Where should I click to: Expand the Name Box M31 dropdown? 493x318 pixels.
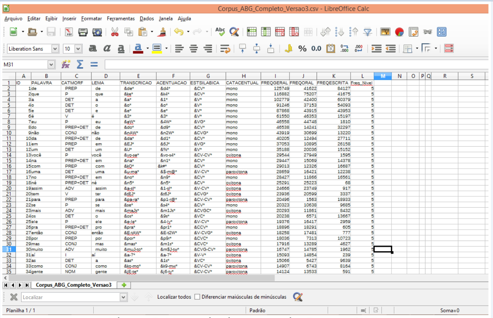tap(52, 65)
